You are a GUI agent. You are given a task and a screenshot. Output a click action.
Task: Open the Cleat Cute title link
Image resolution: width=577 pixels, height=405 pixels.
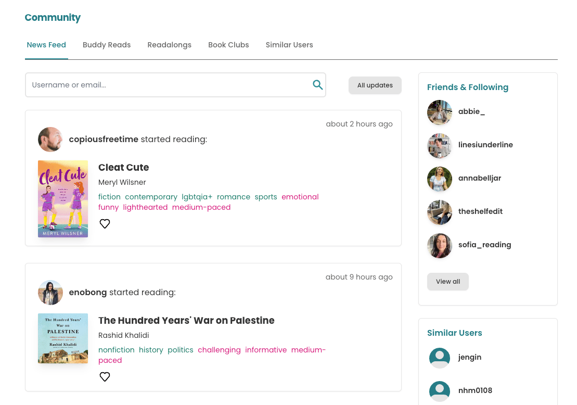[124, 168]
